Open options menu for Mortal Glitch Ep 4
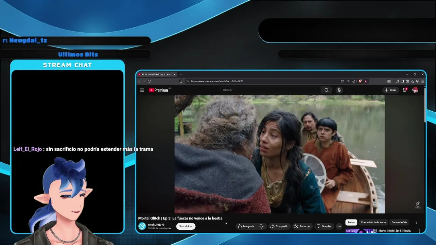 pos(419,231)
